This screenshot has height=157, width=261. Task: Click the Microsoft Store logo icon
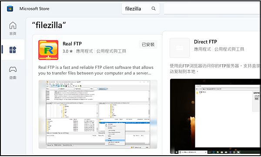[10, 9]
